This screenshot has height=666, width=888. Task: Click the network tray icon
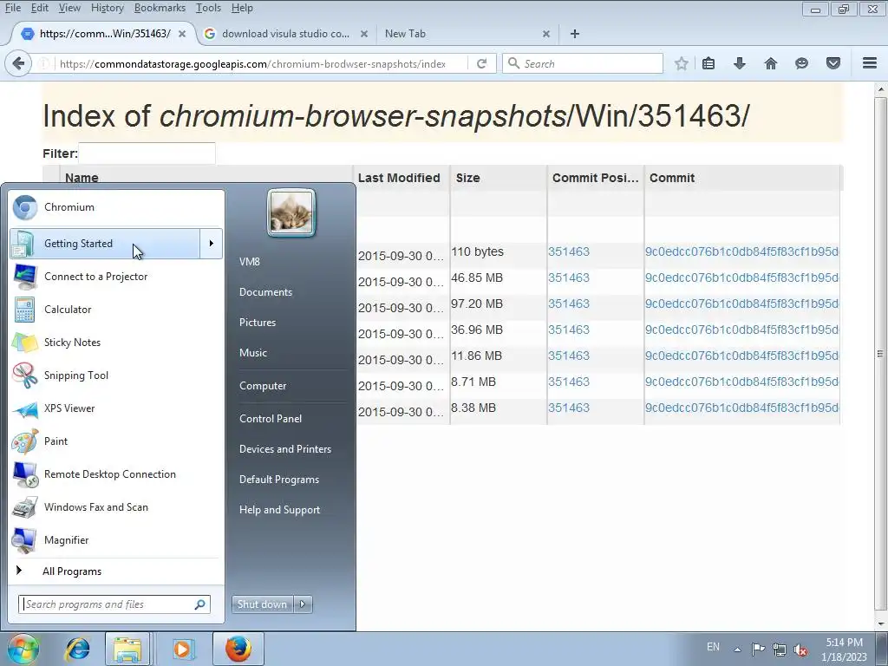click(780, 650)
